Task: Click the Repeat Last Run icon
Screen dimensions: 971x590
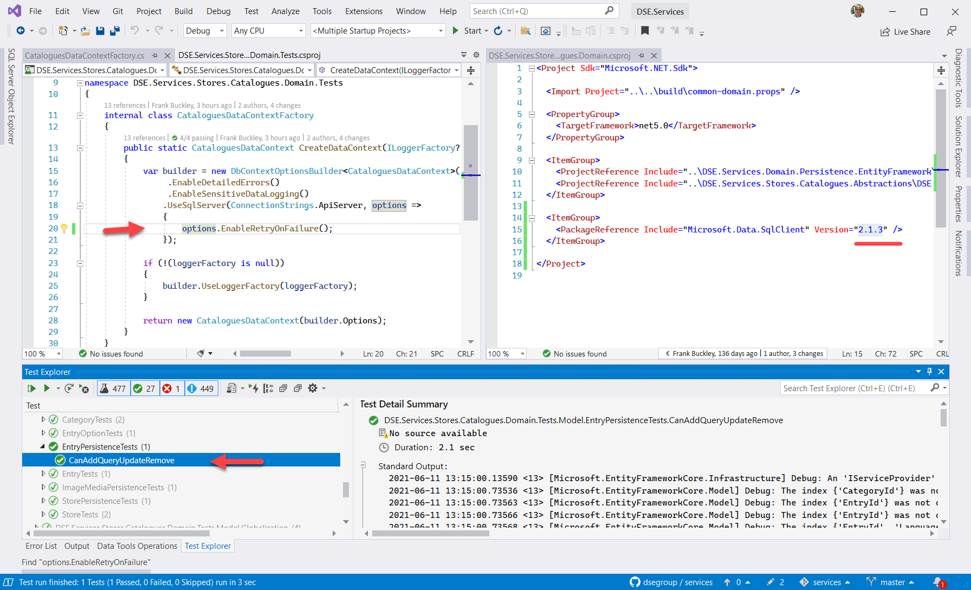Action: click(69, 388)
